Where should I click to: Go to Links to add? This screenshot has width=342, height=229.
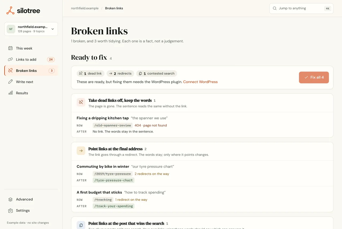coord(31,59)
